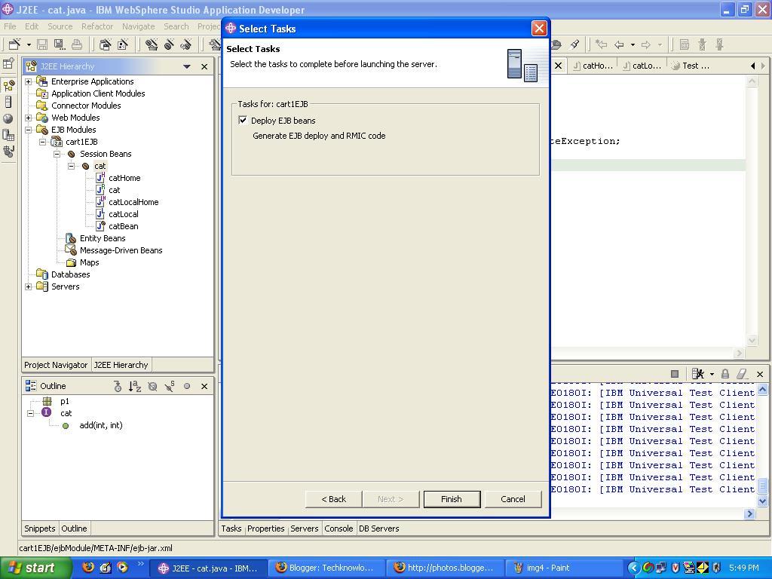772x579 pixels.
Task: Click the New wizard toolbar icon
Action: pyautogui.click(x=14, y=44)
